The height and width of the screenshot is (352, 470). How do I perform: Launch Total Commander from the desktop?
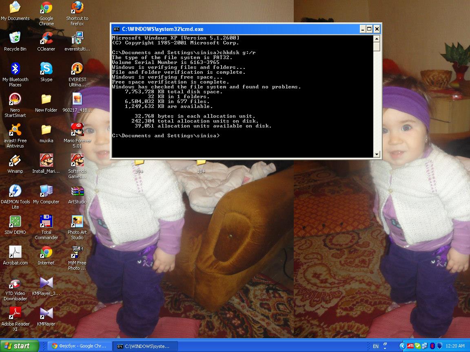coord(46,222)
